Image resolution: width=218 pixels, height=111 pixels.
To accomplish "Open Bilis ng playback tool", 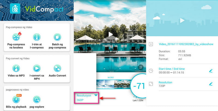I will (16, 99).
